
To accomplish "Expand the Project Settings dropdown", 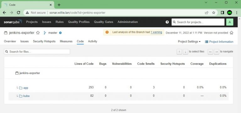I will pos(189,41).
